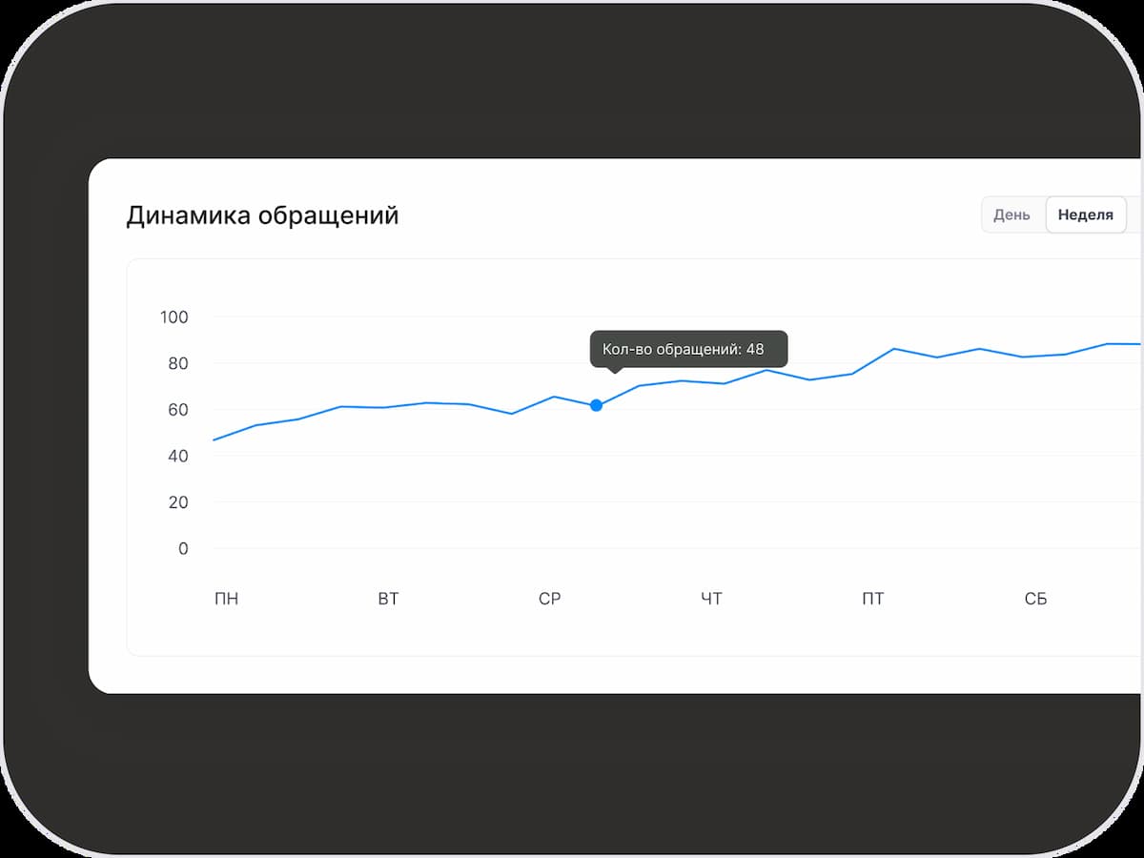Click the 40 axis value

pyautogui.click(x=180, y=456)
